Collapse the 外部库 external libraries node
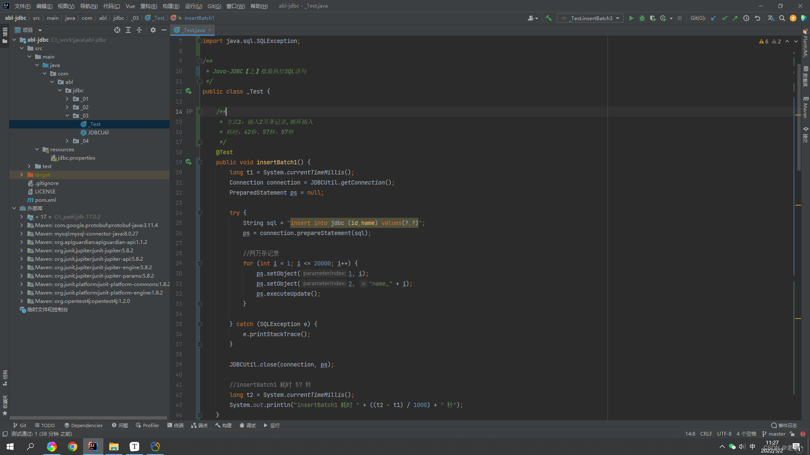 [14, 208]
